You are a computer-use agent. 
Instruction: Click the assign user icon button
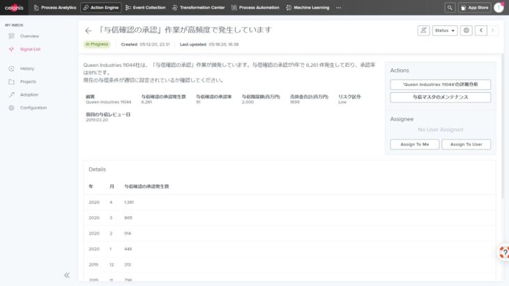point(423,31)
